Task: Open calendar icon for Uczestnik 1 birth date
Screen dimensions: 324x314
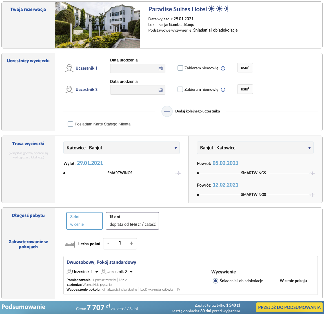Action: pyautogui.click(x=161, y=68)
